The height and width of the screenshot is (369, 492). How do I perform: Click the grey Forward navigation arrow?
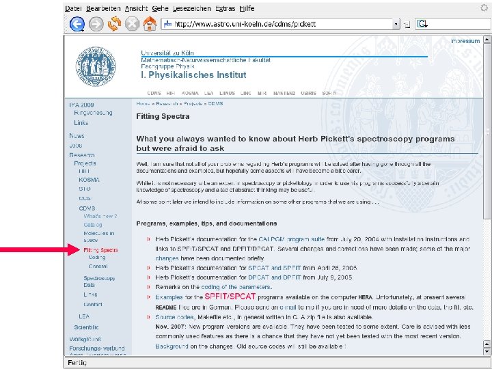pyautogui.click(x=96, y=24)
